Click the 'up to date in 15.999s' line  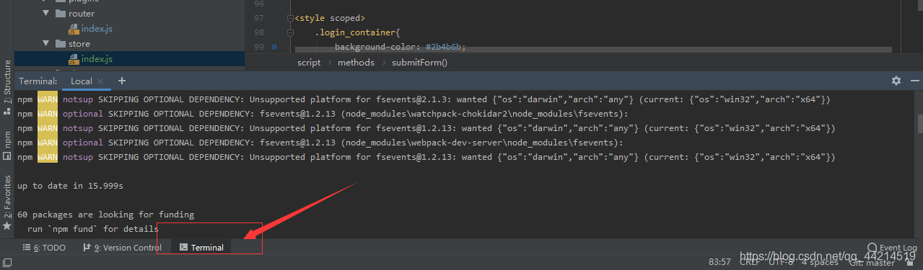71,186
